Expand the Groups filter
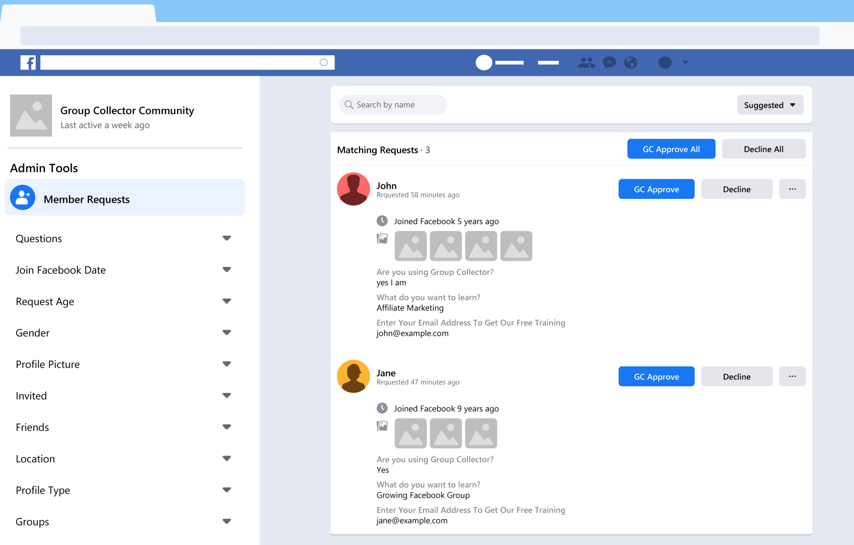 [227, 521]
